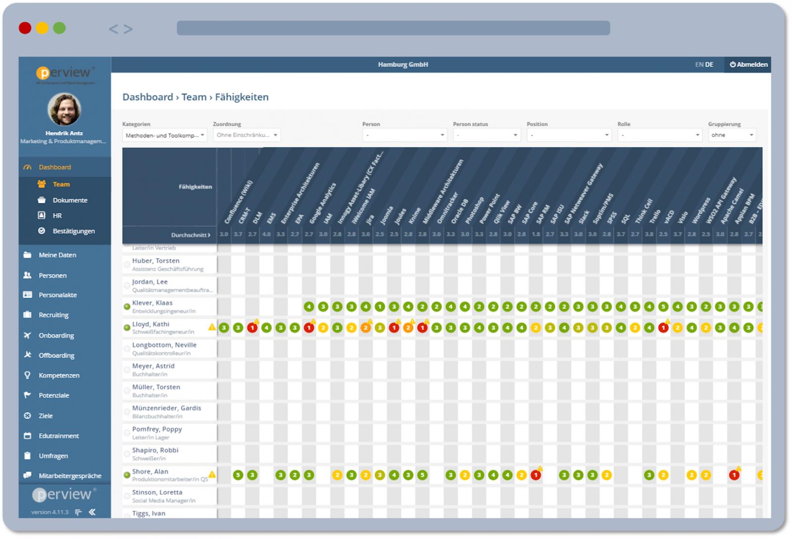Screen dimensions: 792x539
Task: Select the radio circle beside Klever, Klaas
Action: 127,306
